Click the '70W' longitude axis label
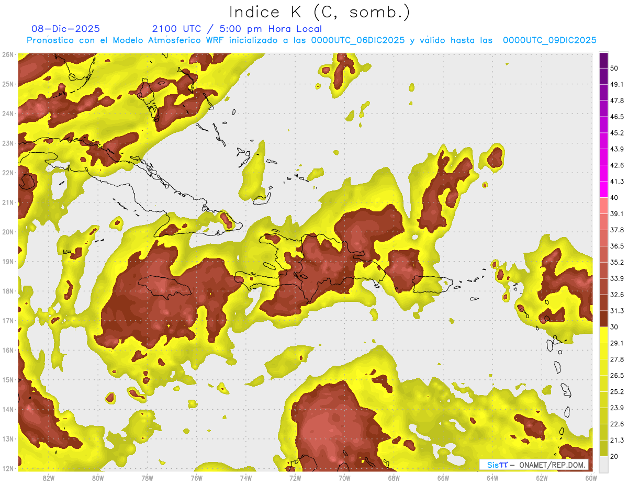The width and height of the screenshot is (628, 485). (344, 478)
